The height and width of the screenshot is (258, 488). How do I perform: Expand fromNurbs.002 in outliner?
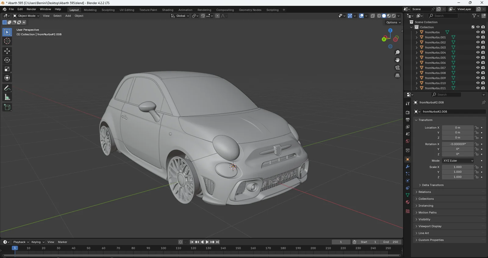417,42
